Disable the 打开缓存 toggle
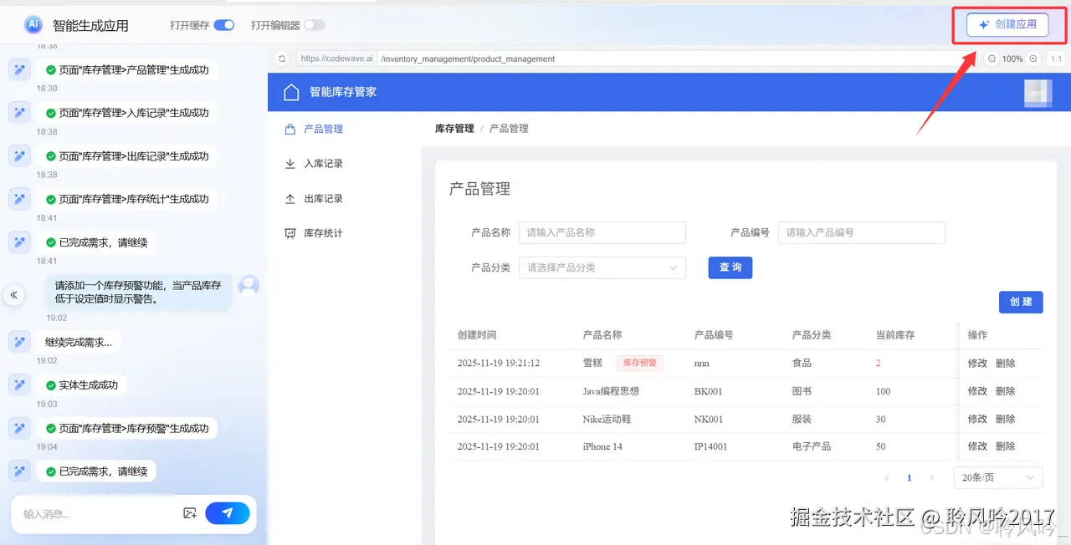This screenshot has width=1071, height=545. point(225,25)
